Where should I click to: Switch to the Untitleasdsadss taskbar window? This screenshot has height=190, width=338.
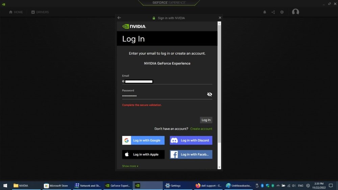tap(239, 186)
